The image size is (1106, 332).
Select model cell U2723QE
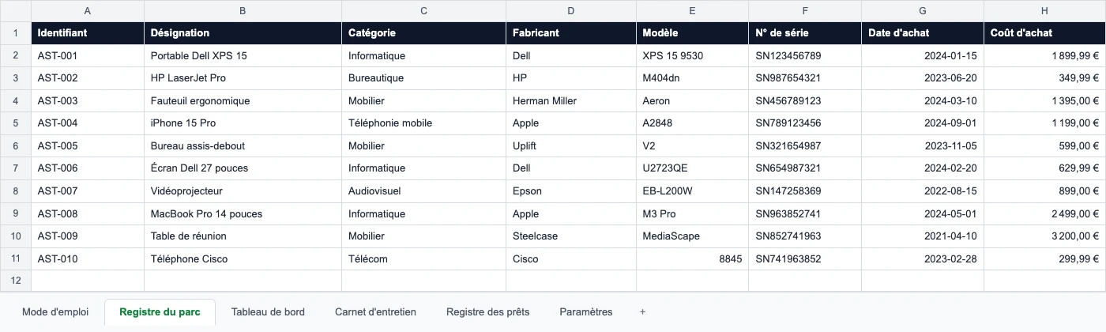(693, 168)
